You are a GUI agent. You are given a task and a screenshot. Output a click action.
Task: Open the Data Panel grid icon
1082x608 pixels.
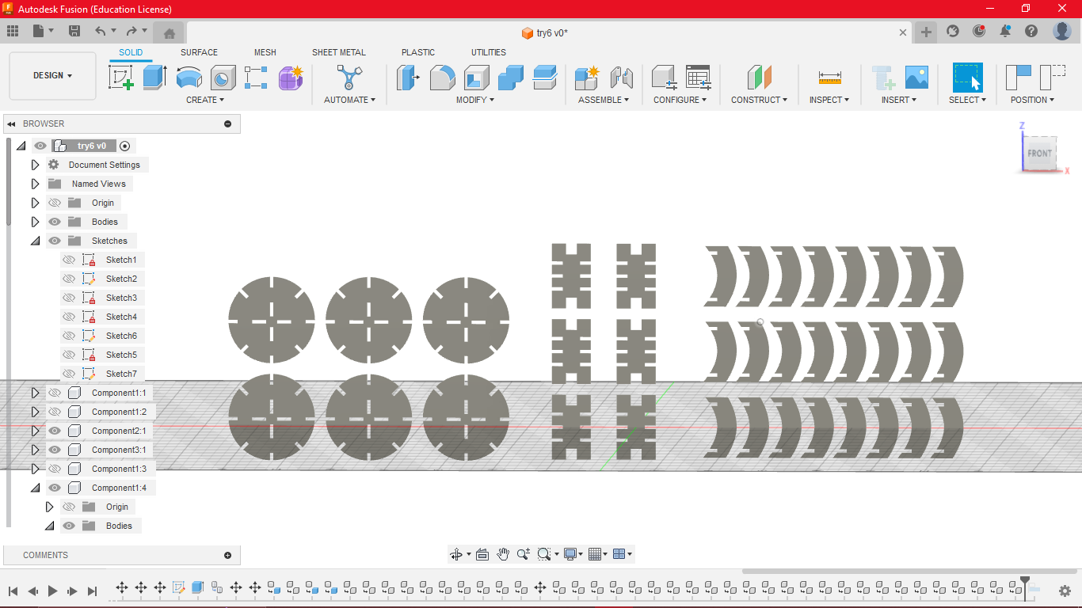pos(13,31)
